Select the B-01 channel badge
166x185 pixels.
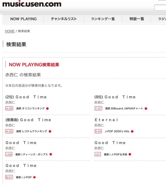(x=9, y=177)
